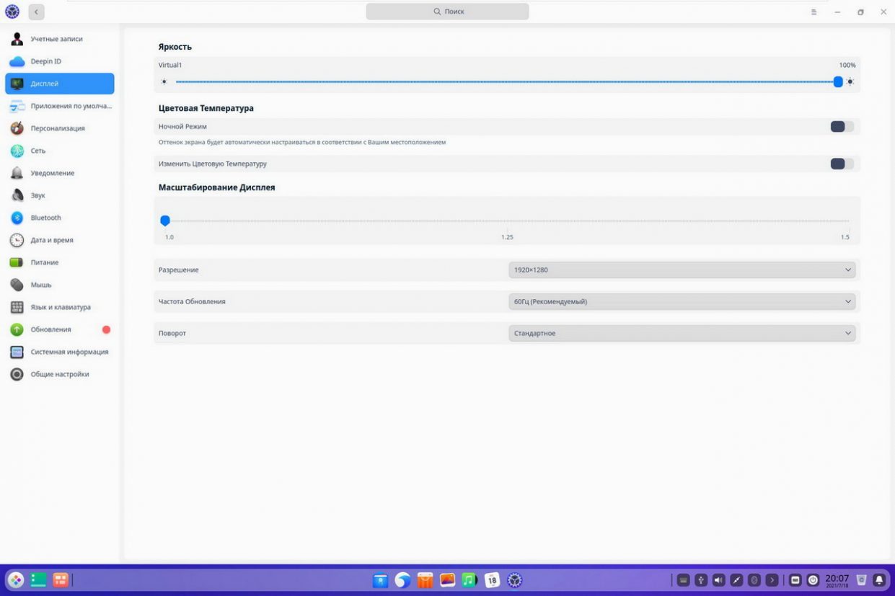Image resolution: width=895 pixels, height=596 pixels.
Task: Open the Bluetooth settings icon in sidebar
Action: [17, 218]
